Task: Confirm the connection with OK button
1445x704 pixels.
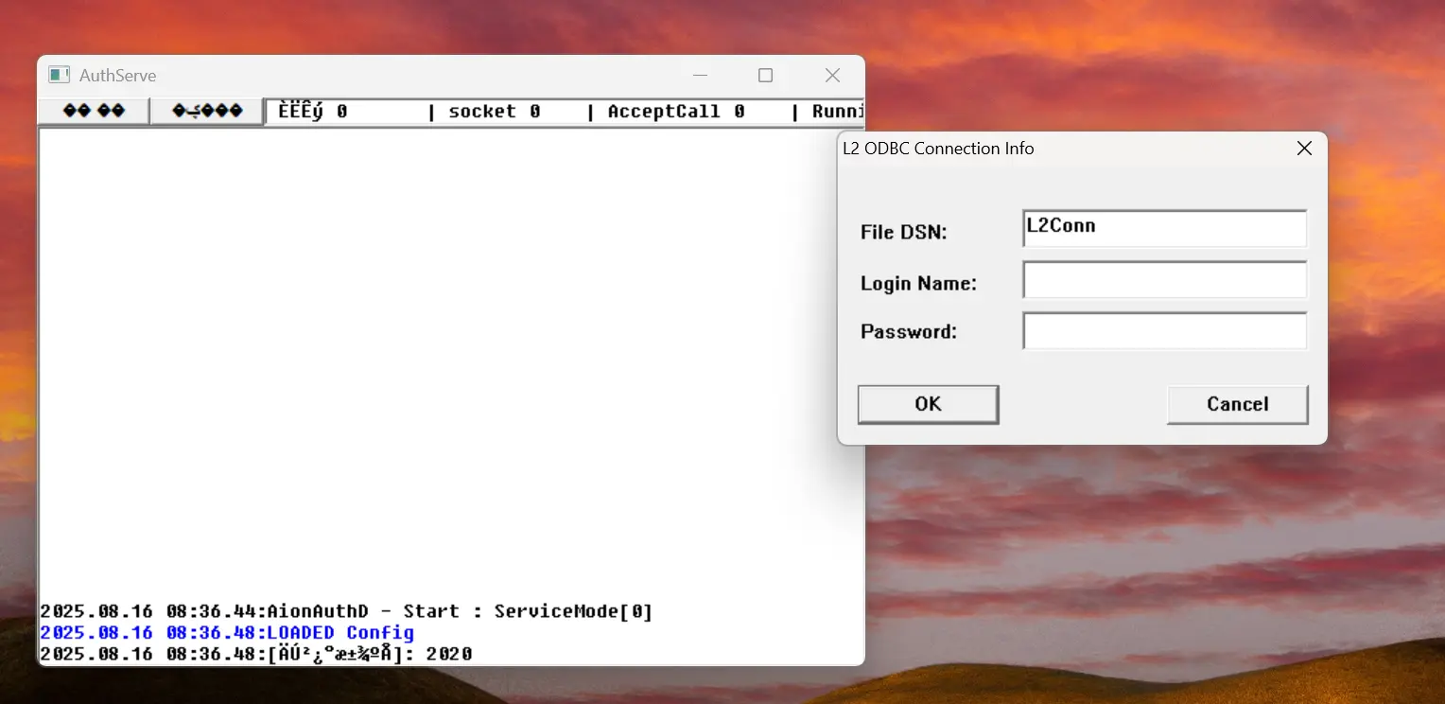Action: (x=928, y=404)
